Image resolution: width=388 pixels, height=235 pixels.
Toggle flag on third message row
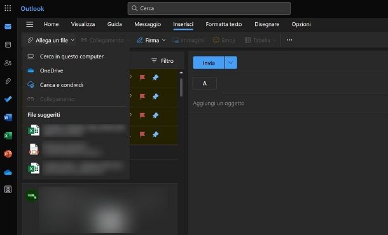pyautogui.click(x=142, y=116)
